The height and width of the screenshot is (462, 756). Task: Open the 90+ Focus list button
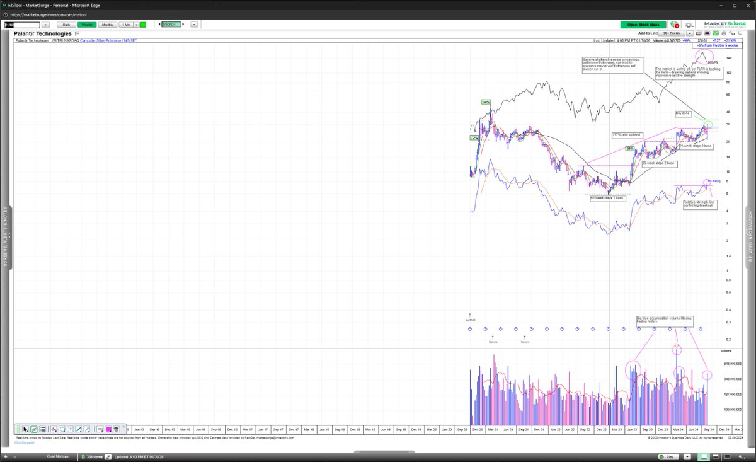[x=672, y=33]
